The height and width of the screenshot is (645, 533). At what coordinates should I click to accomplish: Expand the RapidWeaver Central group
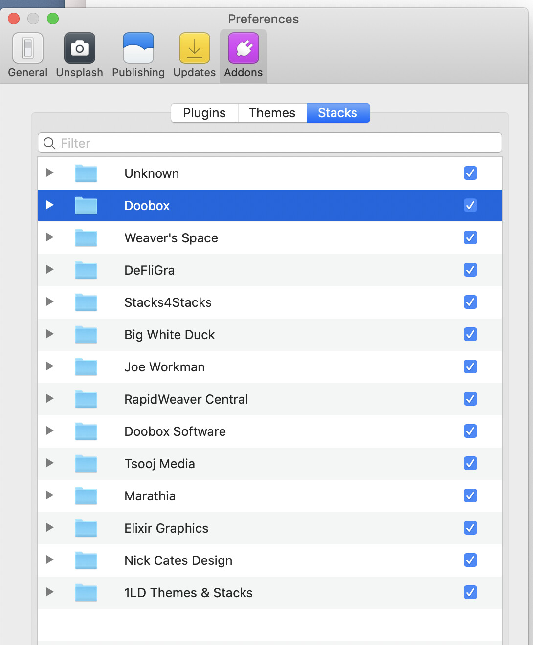(x=49, y=398)
